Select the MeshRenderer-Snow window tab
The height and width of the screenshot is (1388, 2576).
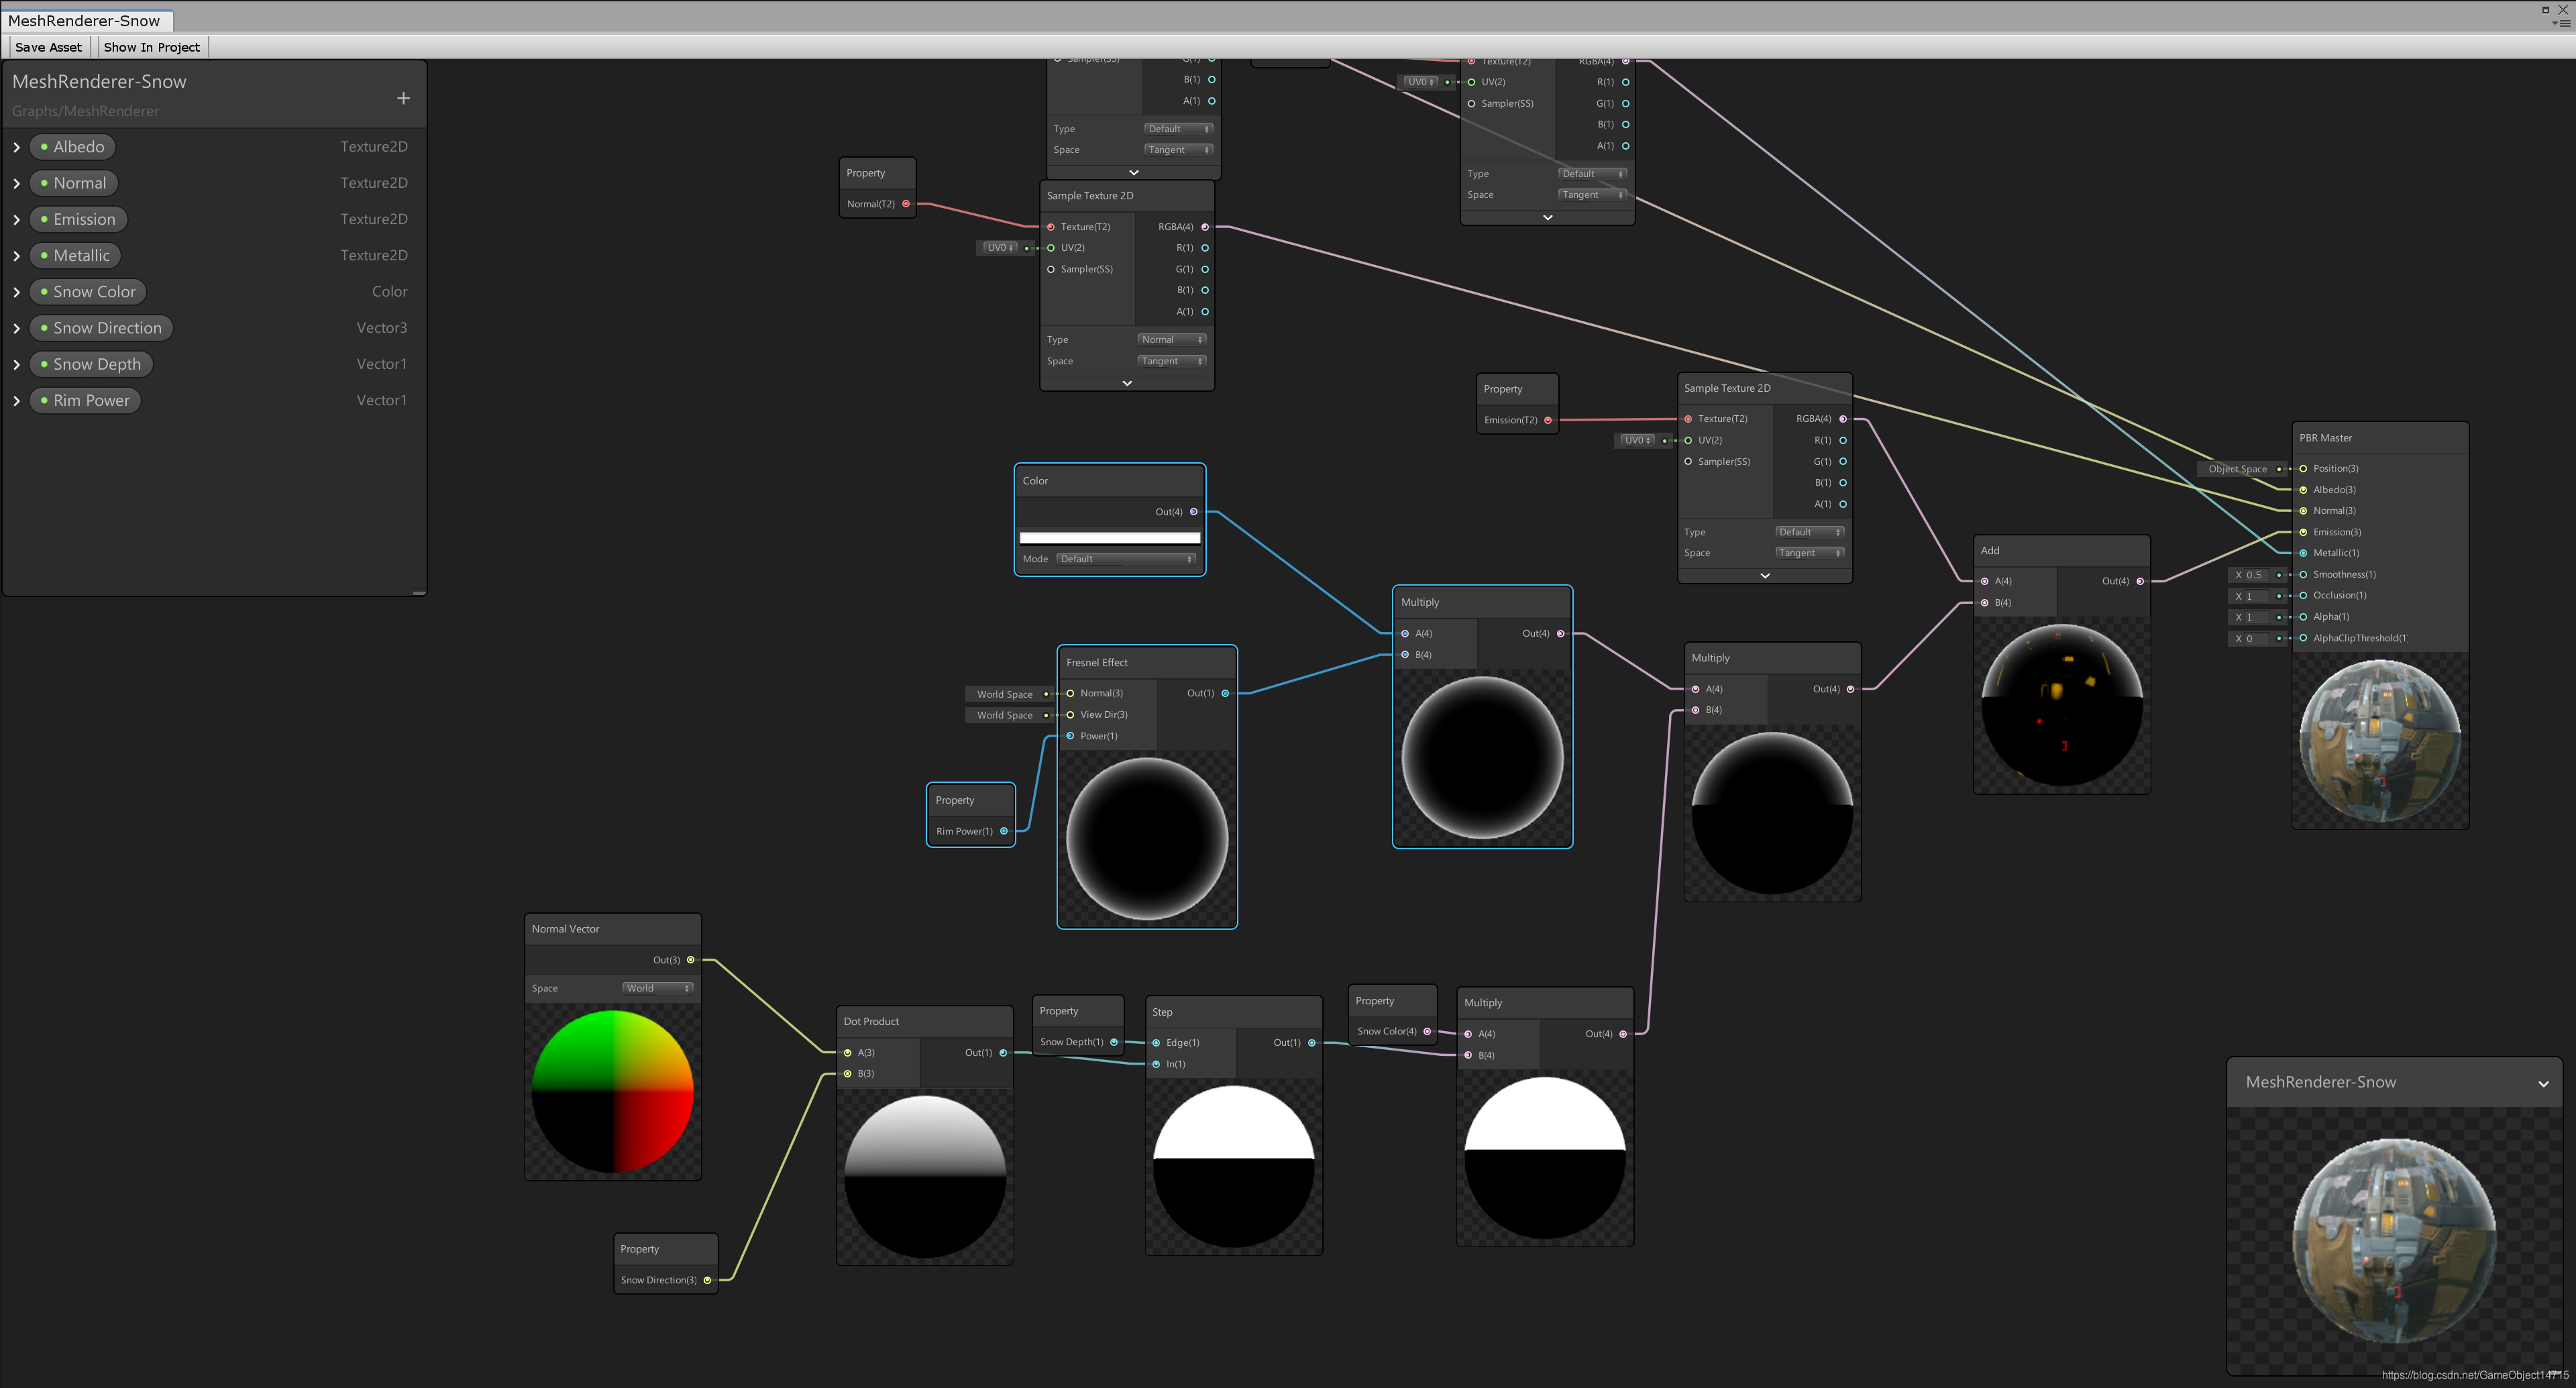(85, 20)
